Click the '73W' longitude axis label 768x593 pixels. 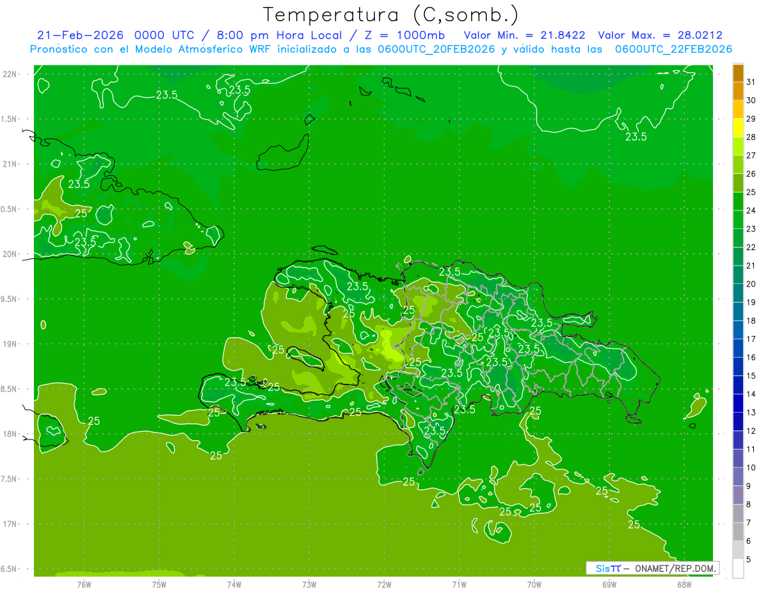click(x=309, y=584)
